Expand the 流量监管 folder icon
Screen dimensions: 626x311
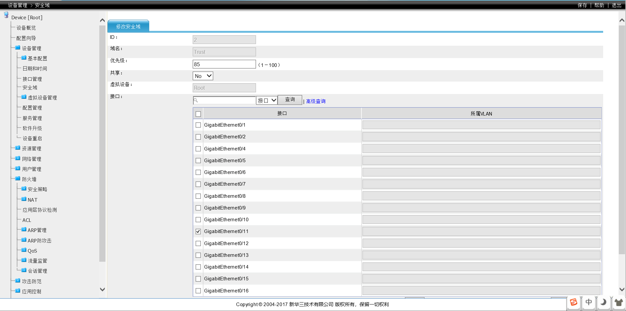(x=24, y=260)
